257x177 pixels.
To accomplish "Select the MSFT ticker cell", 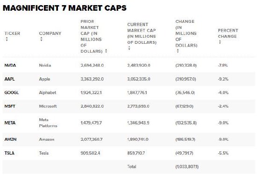I will pos(10,106).
